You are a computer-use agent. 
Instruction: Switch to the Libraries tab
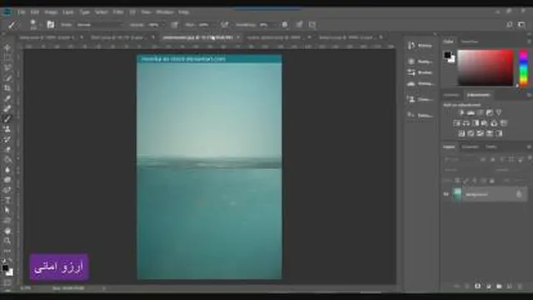pyautogui.click(x=451, y=95)
